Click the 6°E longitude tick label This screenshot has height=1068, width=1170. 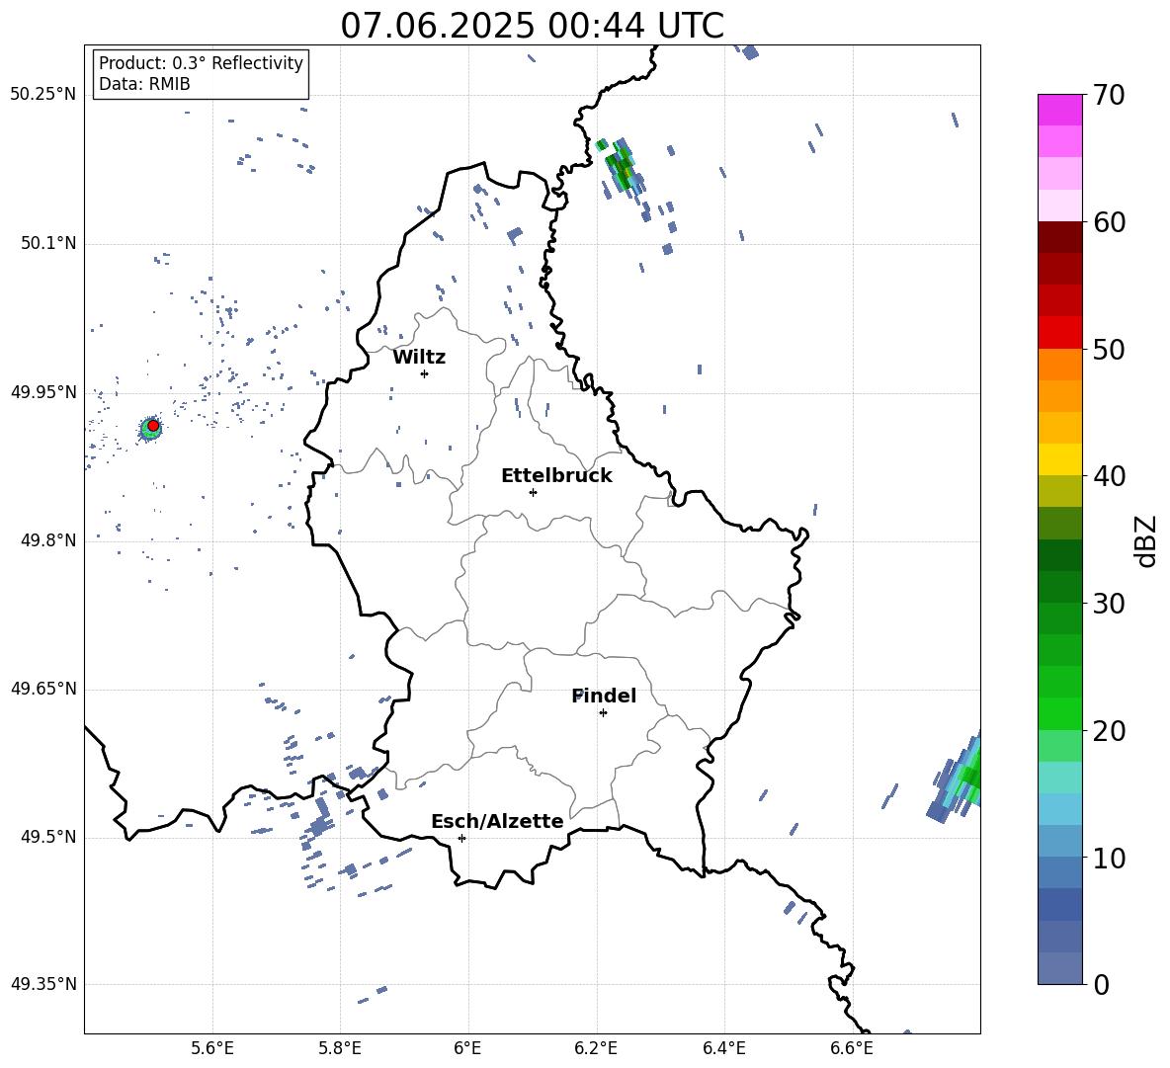point(468,1048)
